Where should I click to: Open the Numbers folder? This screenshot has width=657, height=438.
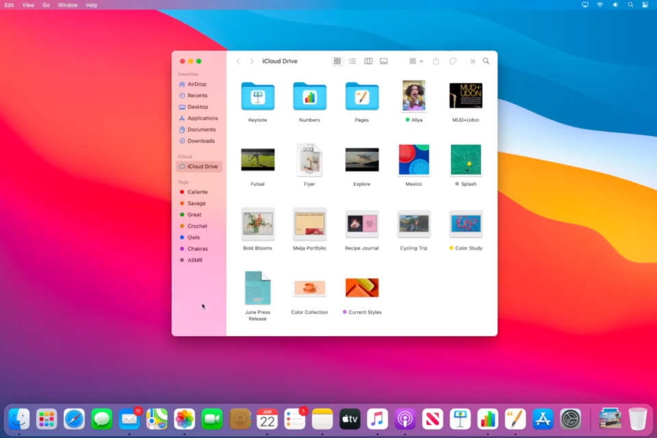(309, 96)
